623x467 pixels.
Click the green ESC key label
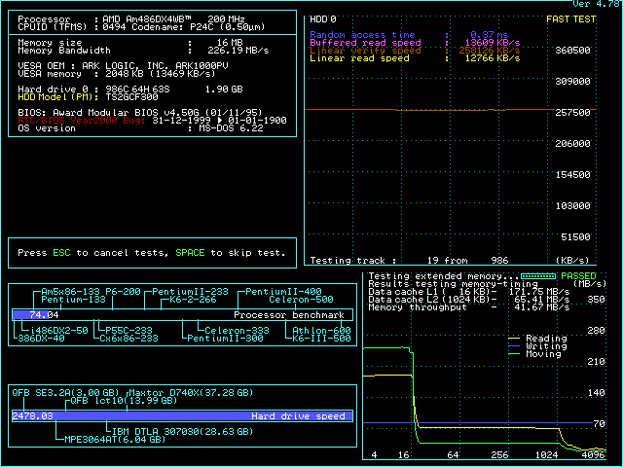pyautogui.click(x=61, y=253)
